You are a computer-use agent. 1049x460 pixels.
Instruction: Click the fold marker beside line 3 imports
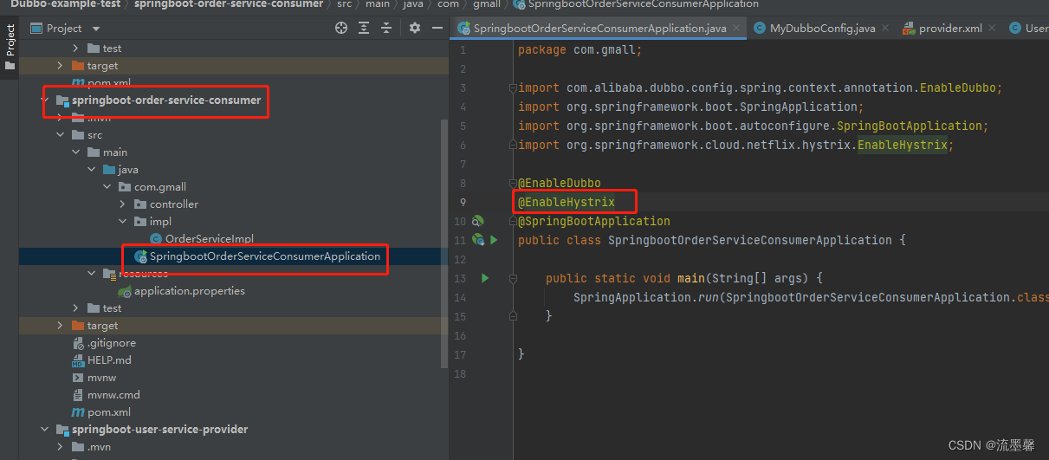point(514,87)
